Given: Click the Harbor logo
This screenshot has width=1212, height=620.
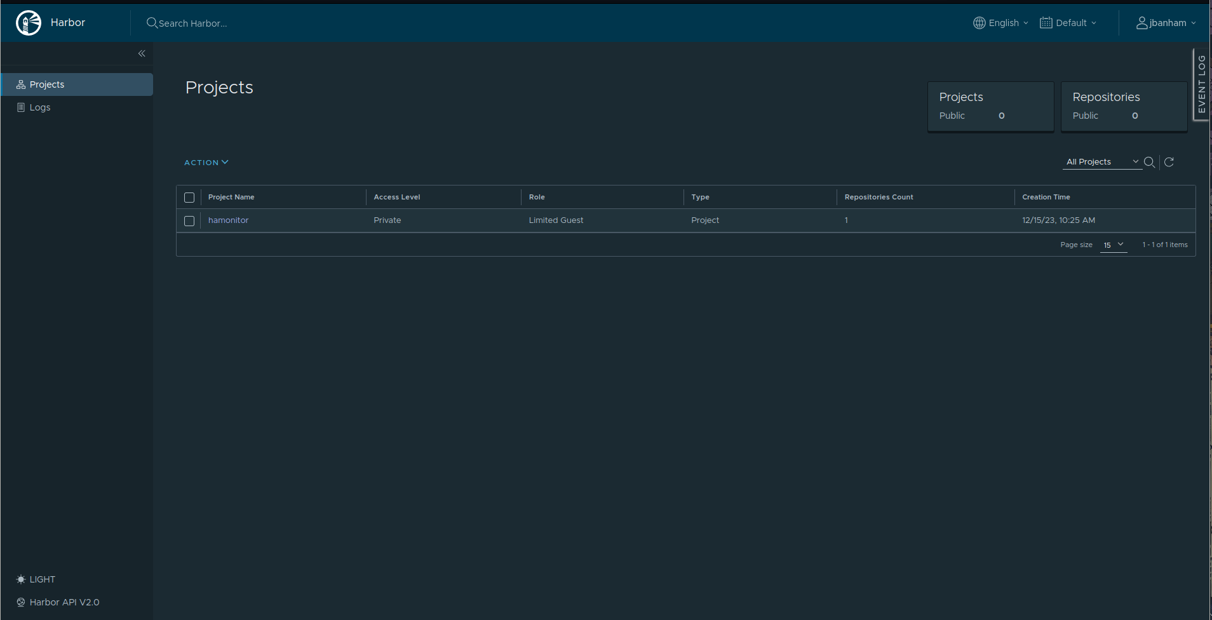Looking at the screenshot, I should tap(28, 22).
